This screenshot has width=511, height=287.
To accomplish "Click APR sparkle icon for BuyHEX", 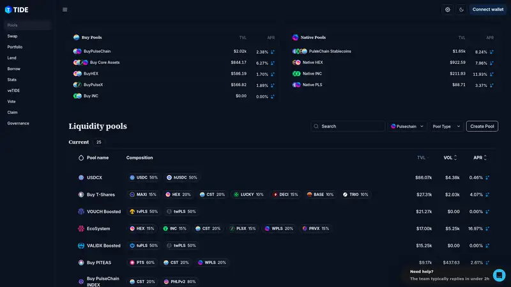I will pos(273,74).
